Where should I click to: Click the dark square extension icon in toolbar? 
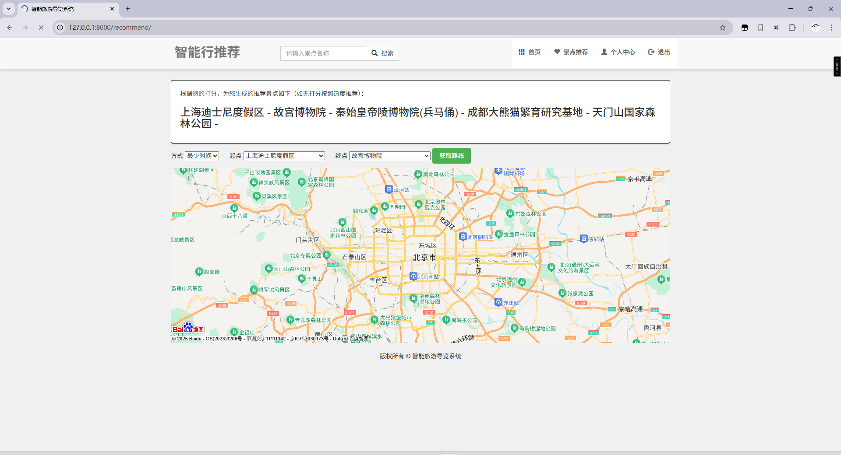[x=745, y=28]
